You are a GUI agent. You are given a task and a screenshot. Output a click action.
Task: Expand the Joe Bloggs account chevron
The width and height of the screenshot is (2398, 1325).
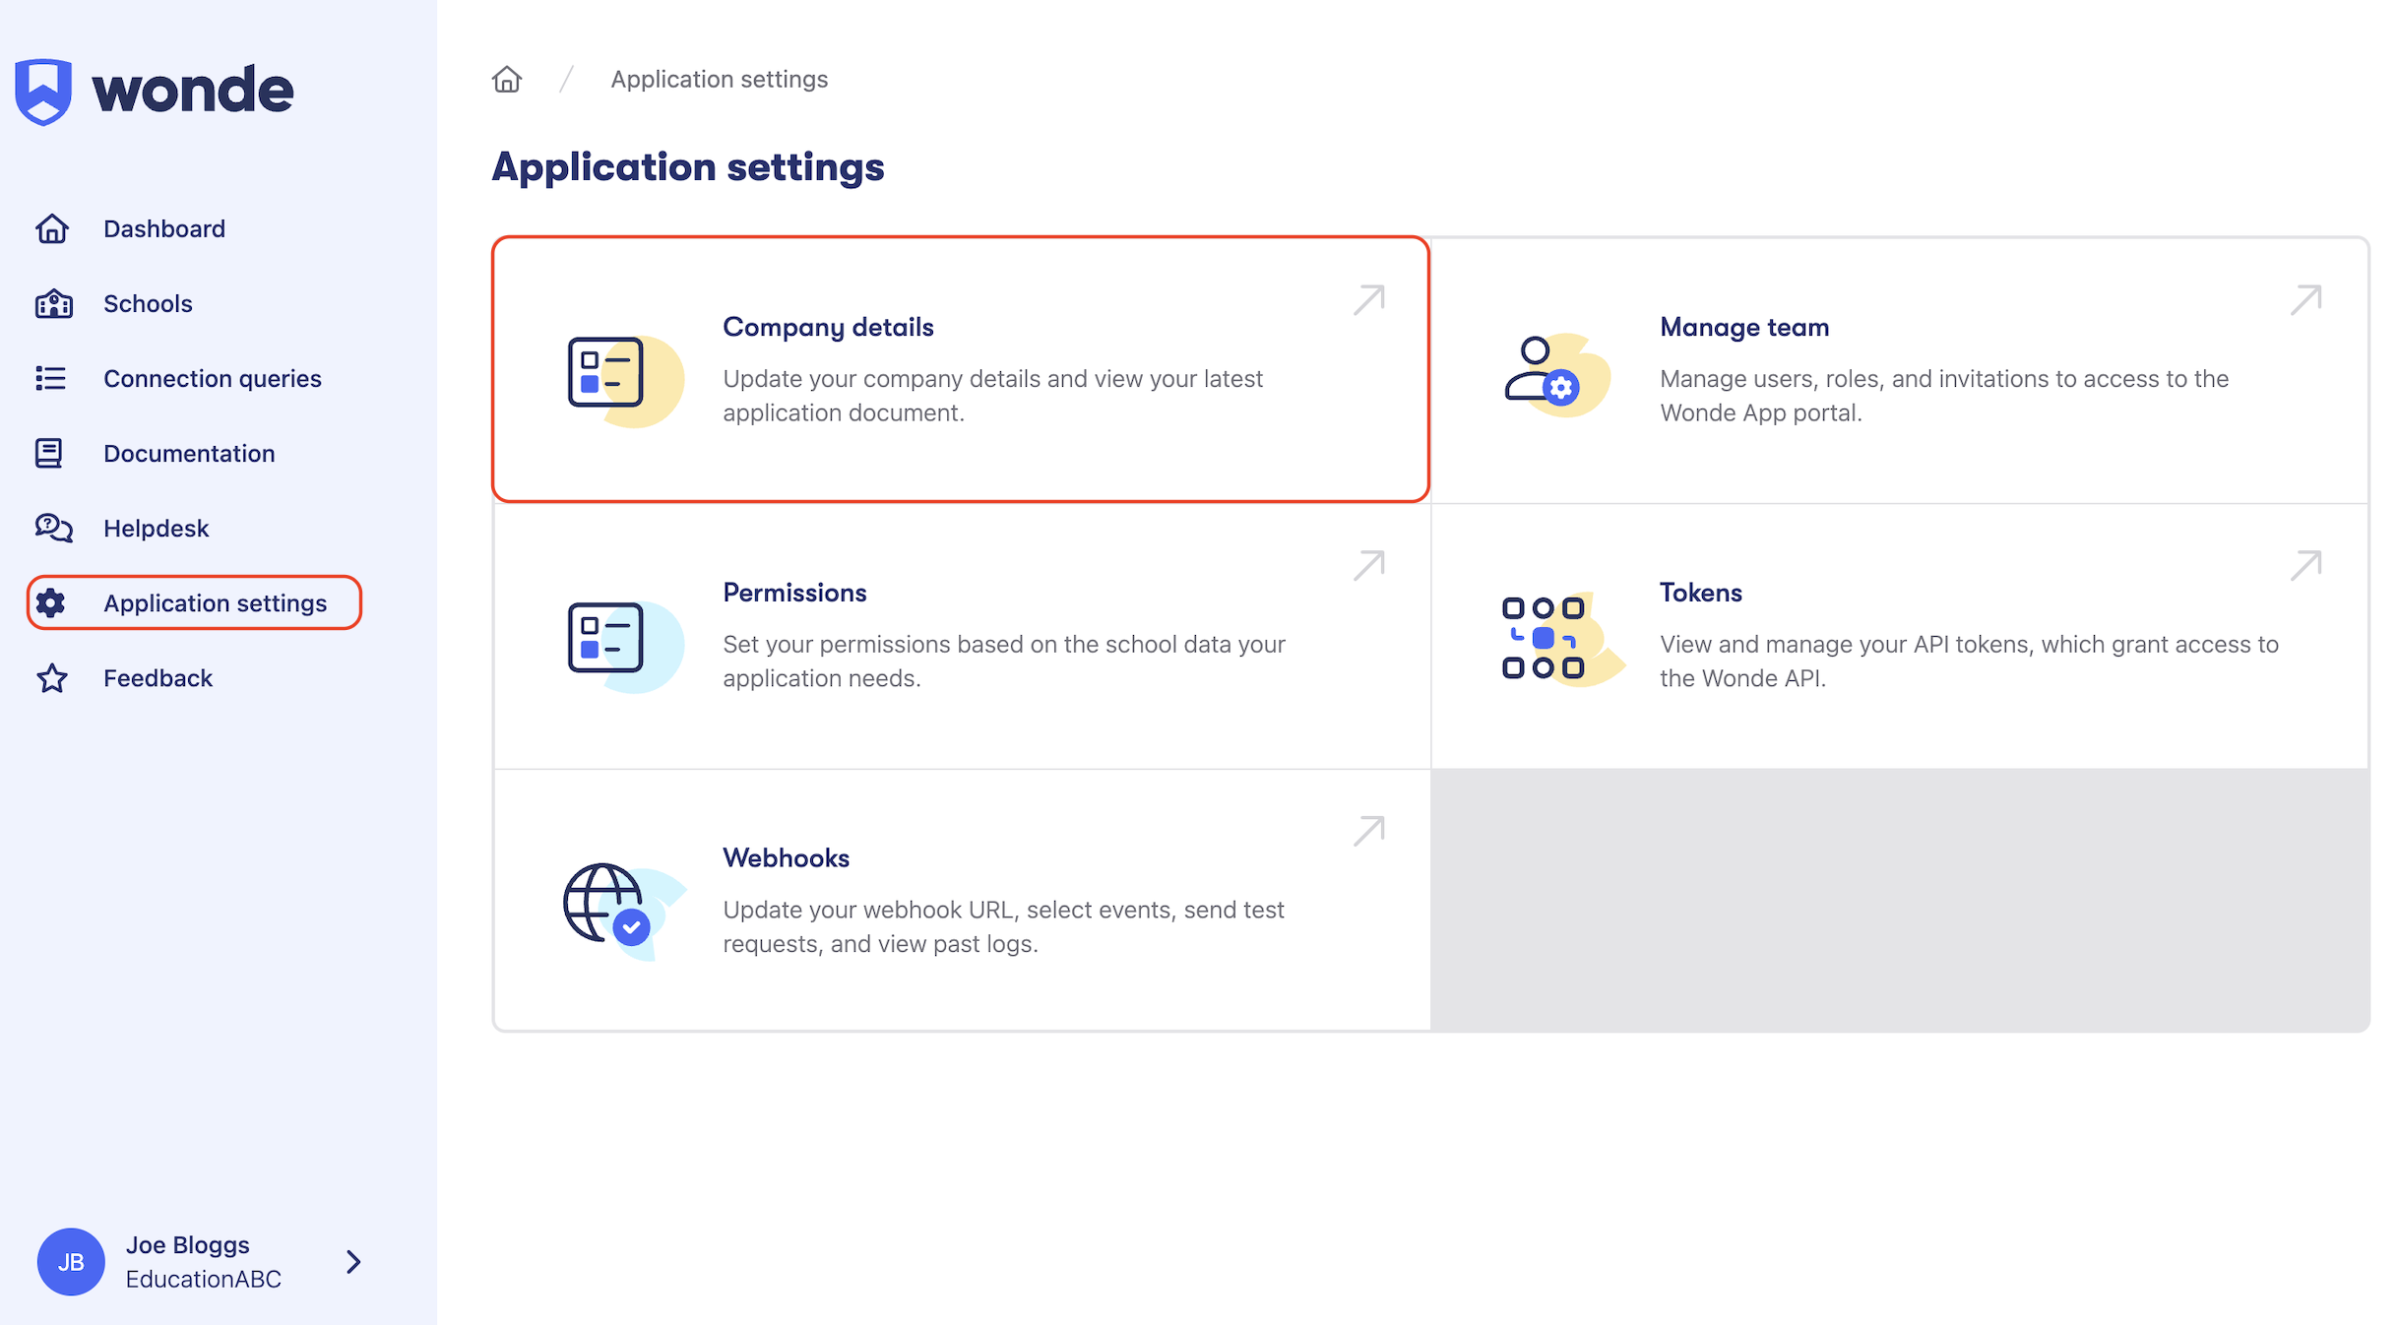coord(353,1262)
